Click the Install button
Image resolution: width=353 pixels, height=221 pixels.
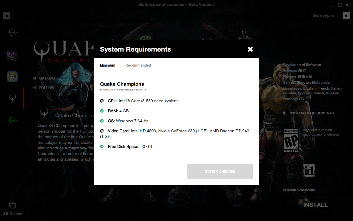315,205
